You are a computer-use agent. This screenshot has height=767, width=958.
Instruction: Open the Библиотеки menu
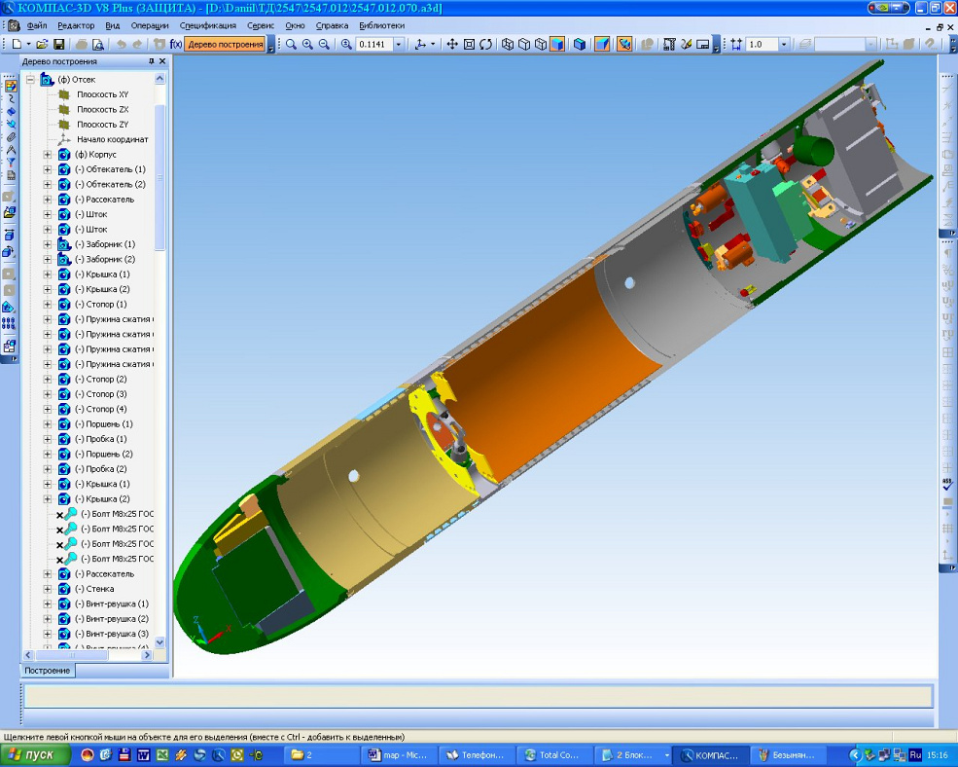pyautogui.click(x=381, y=25)
